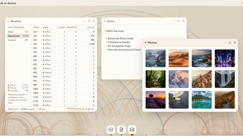Maximize the Notes window
This screenshot has width=243, height=136.
[179, 21]
